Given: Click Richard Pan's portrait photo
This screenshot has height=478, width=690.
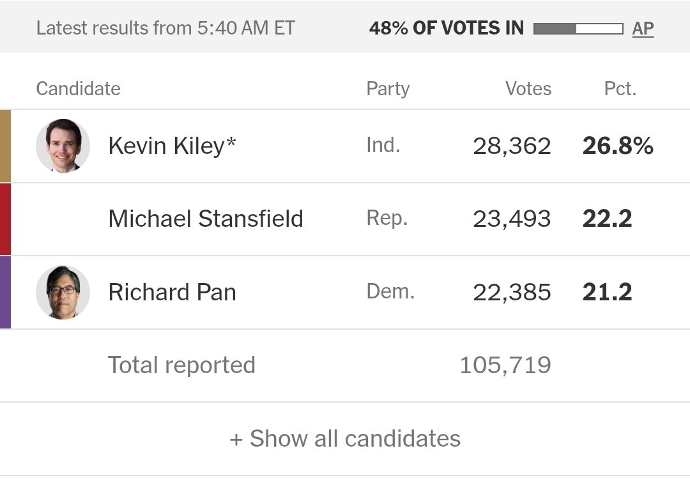Looking at the screenshot, I should click(63, 292).
